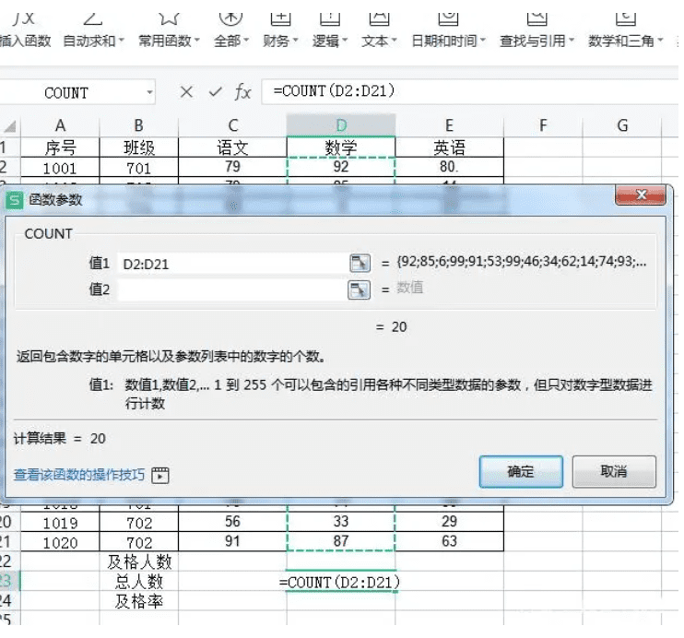
Task: Select cell containing 班级
Action: pyautogui.click(x=138, y=148)
